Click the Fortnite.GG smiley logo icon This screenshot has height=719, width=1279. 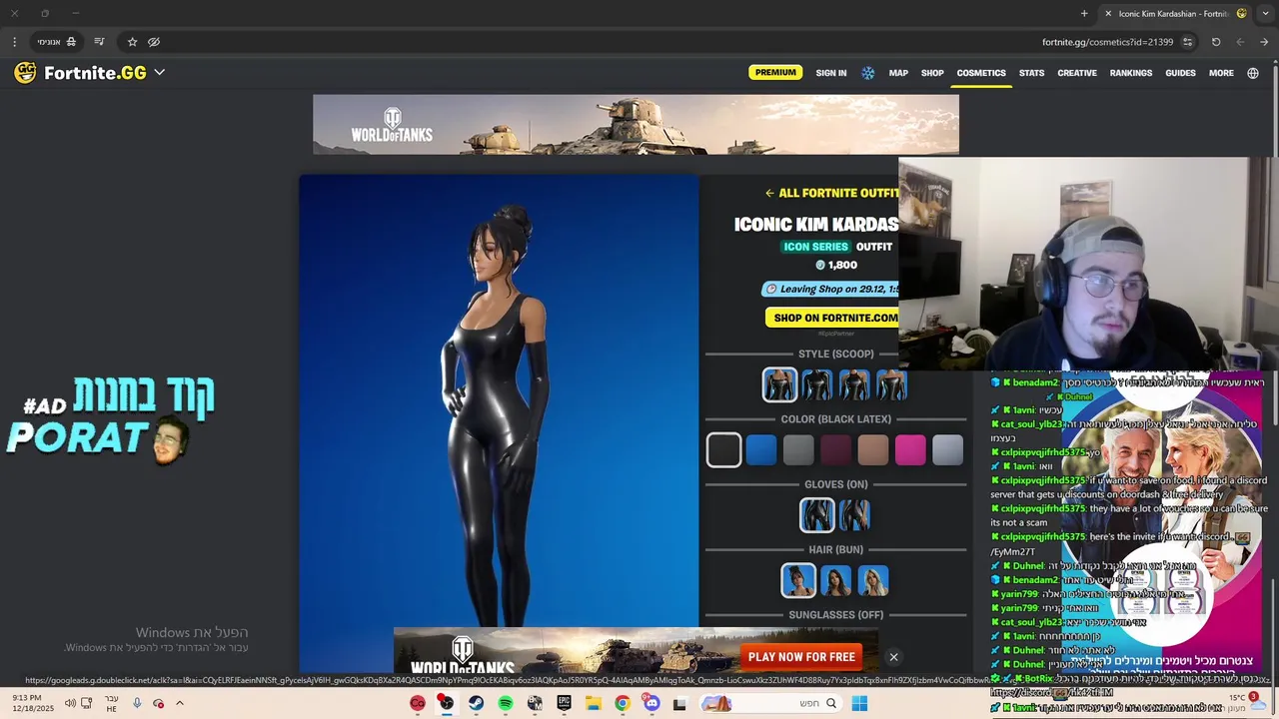click(x=25, y=73)
